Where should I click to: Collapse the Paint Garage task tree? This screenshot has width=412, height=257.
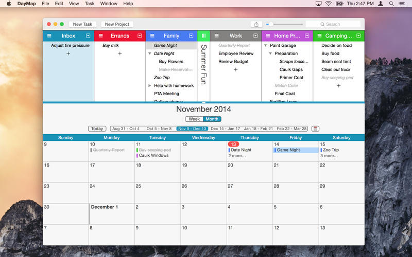pyautogui.click(x=265, y=46)
